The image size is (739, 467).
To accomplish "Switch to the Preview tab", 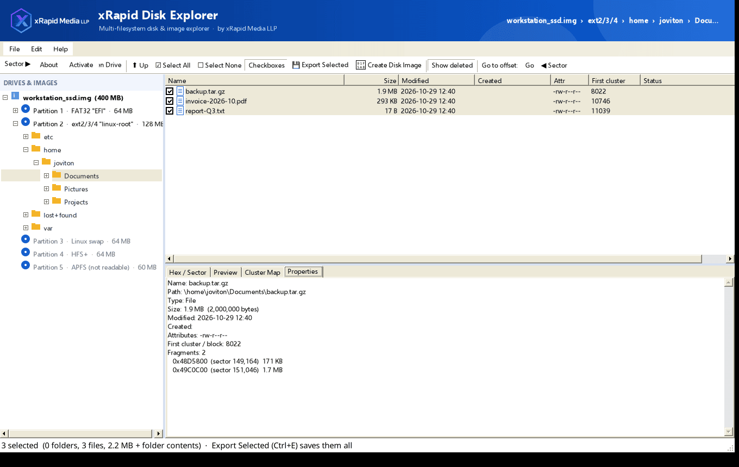I will pyautogui.click(x=226, y=273).
